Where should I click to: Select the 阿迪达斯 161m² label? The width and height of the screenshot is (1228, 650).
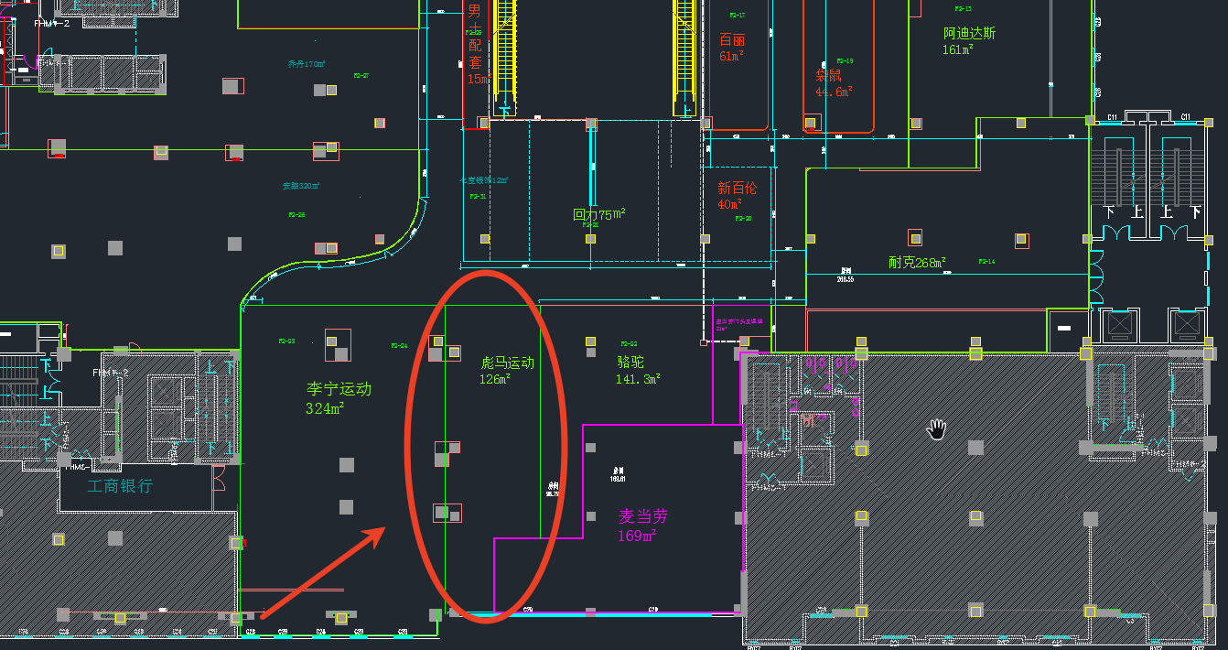[x=969, y=41]
